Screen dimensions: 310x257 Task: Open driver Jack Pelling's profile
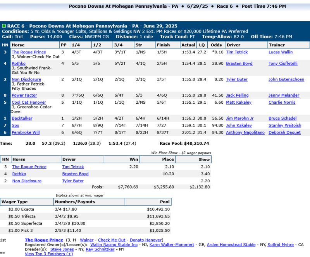pos(238,95)
